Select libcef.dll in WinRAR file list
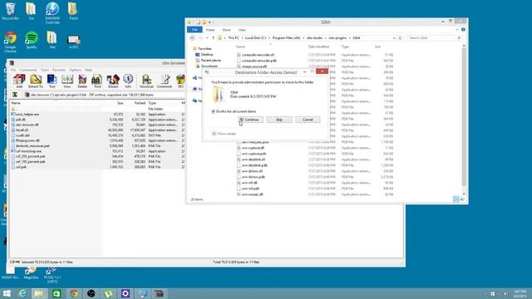This screenshot has width=532, height=299. [22, 130]
